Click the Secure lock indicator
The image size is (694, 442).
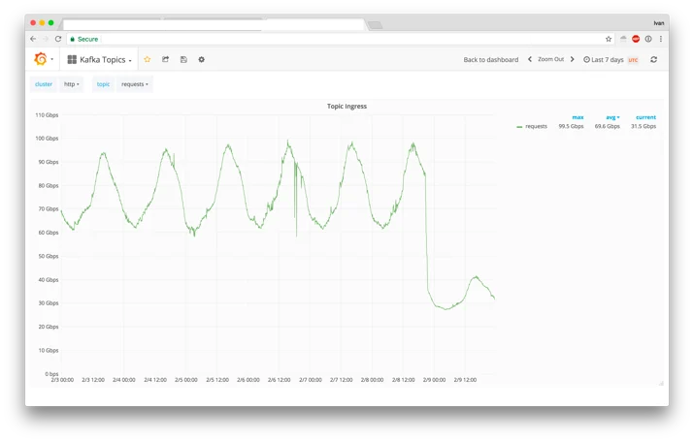tap(84, 39)
